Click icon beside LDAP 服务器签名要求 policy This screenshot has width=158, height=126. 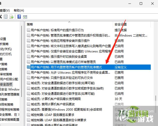click(28, 115)
